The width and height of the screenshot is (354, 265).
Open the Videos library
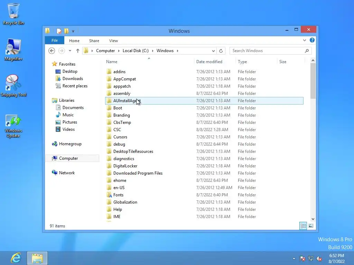(x=68, y=129)
